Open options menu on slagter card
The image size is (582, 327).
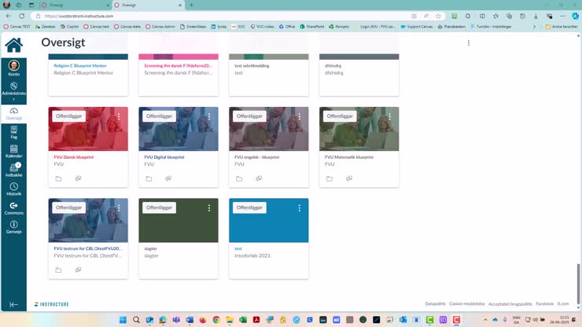pos(209,208)
